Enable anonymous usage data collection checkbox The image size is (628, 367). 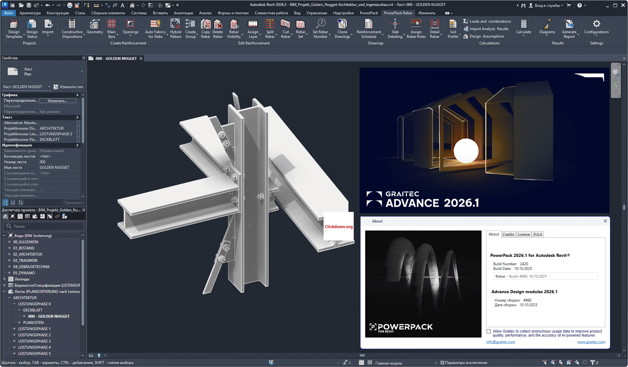[489, 331]
